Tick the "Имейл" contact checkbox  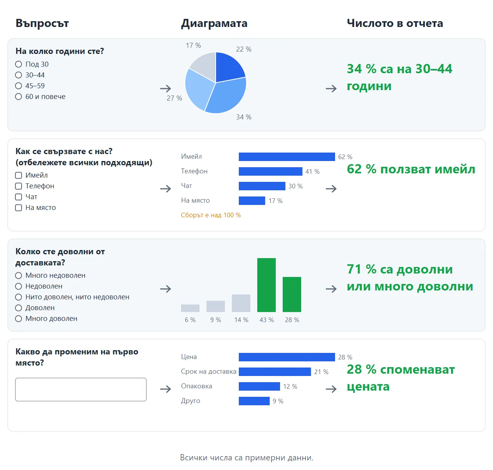pyautogui.click(x=18, y=175)
